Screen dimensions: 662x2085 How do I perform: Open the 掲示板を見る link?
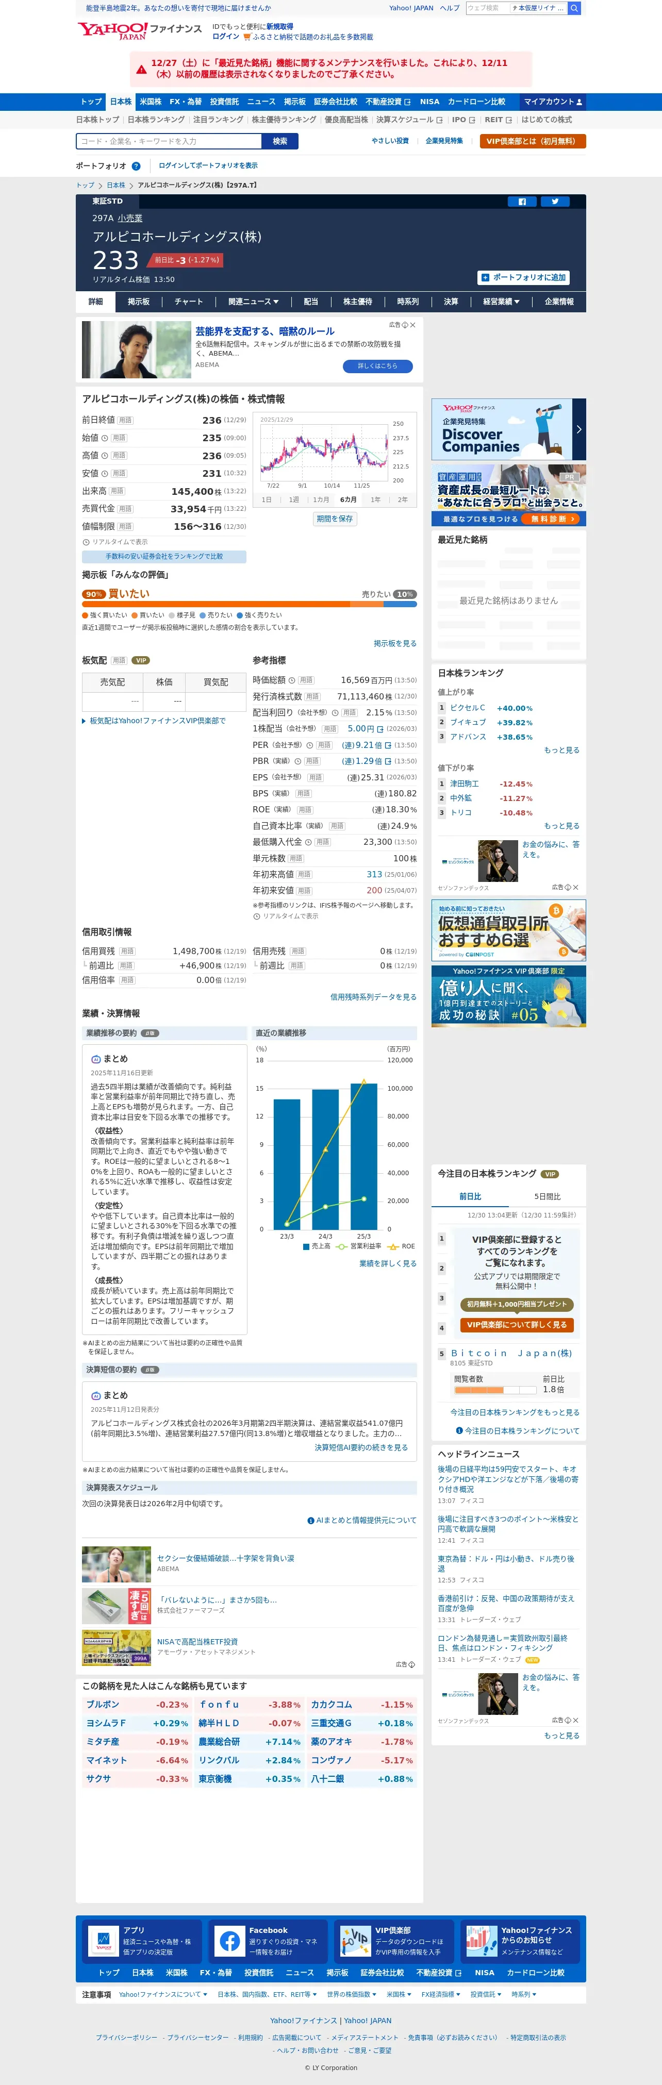tap(395, 644)
